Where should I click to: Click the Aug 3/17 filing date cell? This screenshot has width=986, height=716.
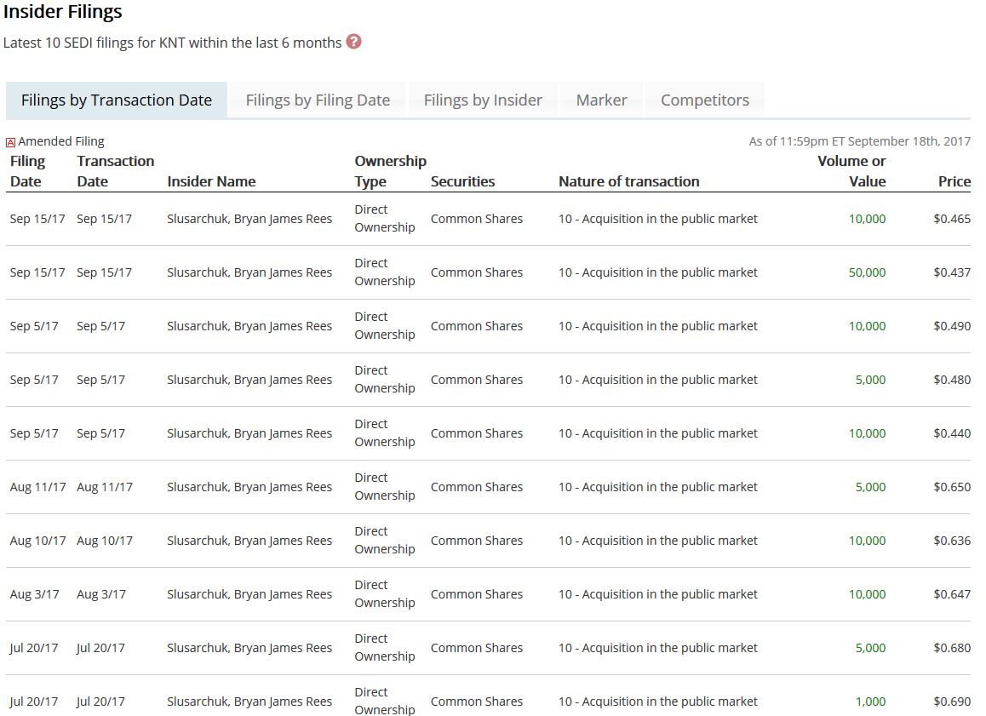coord(34,594)
